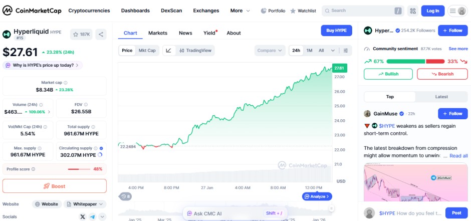This screenshot has height=221, width=471.
Task: Open the News tab
Action: pos(185,33)
